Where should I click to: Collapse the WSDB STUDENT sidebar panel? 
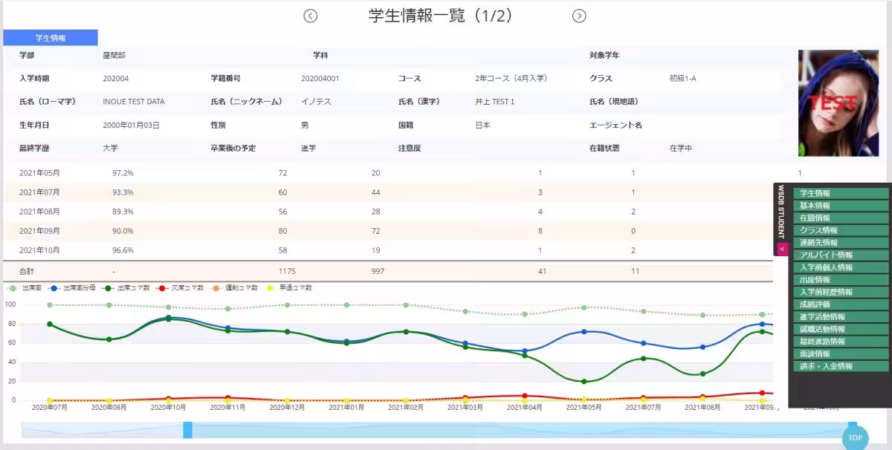[781, 248]
